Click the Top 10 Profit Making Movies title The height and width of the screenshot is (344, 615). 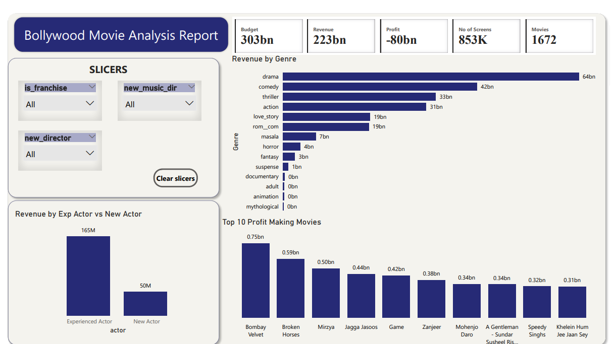point(272,222)
